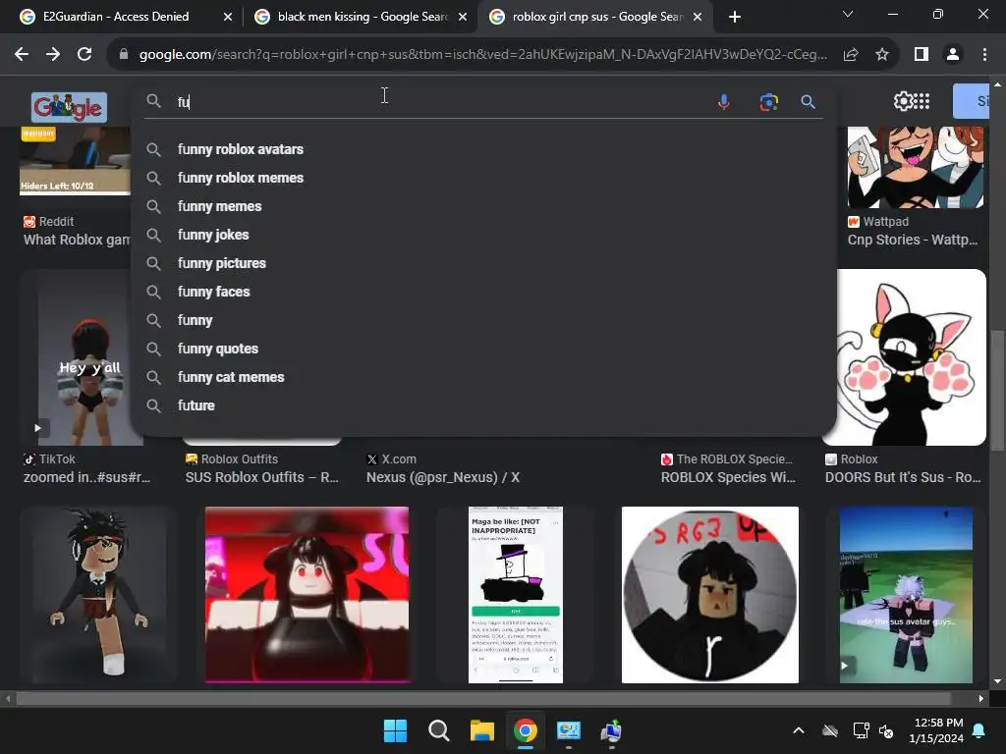Screen dimensions: 1006x754
Task: Go forward with the browser forward arrow
Action: point(53,55)
